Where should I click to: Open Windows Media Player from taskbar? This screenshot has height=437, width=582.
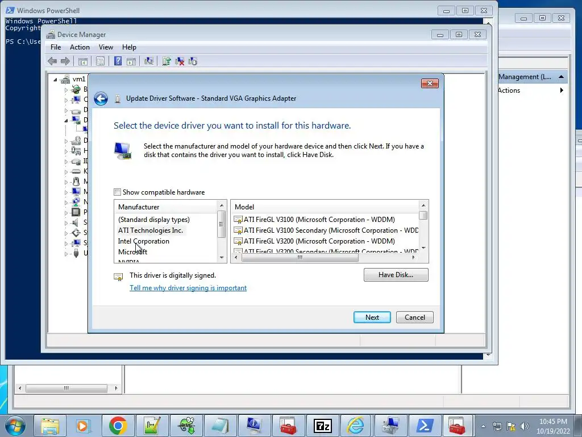[x=83, y=426]
